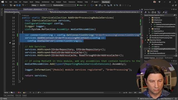
Task: Collapse the Reporting Module folder
Action: 145,40
